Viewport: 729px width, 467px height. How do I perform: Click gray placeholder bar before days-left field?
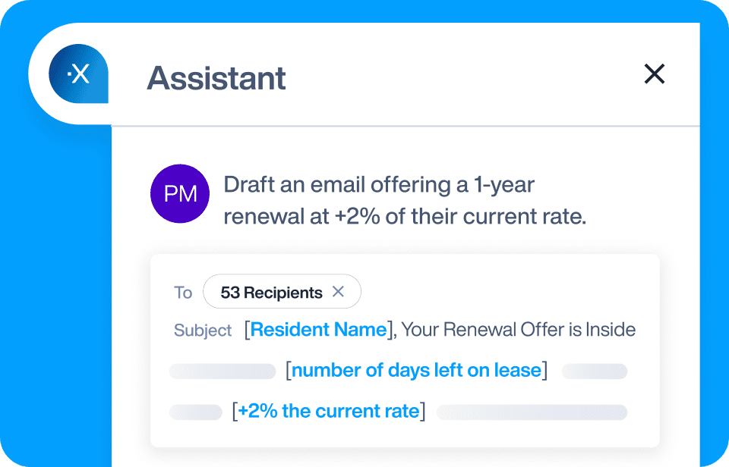pyautogui.click(x=222, y=371)
